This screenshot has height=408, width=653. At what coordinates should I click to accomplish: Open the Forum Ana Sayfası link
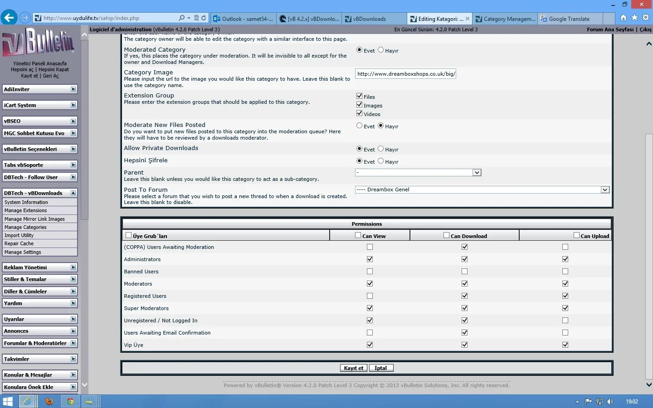click(x=610, y=29)
